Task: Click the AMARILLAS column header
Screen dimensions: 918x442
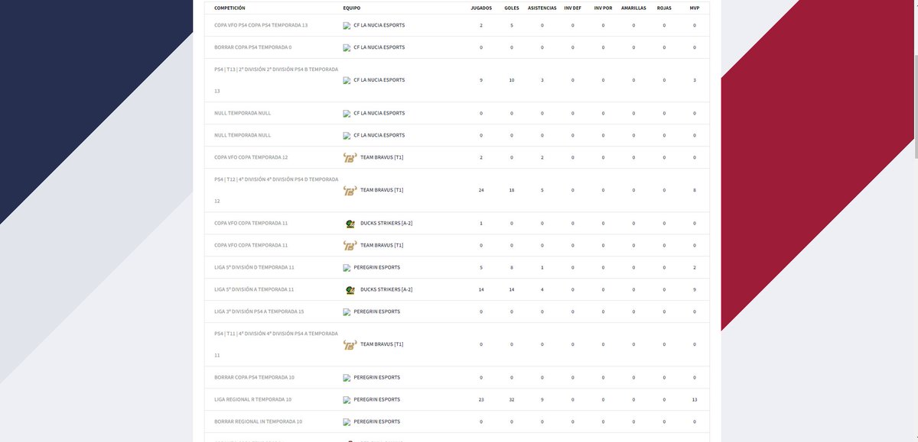Action: tap(633, 8)
